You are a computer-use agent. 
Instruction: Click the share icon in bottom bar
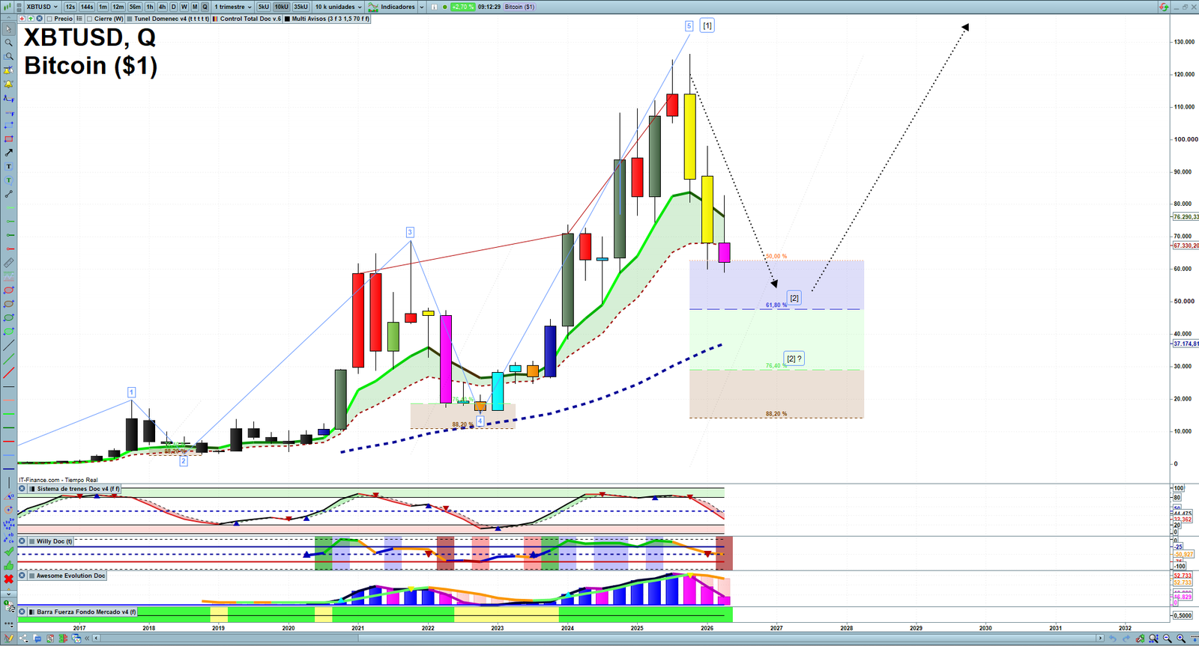24,639
